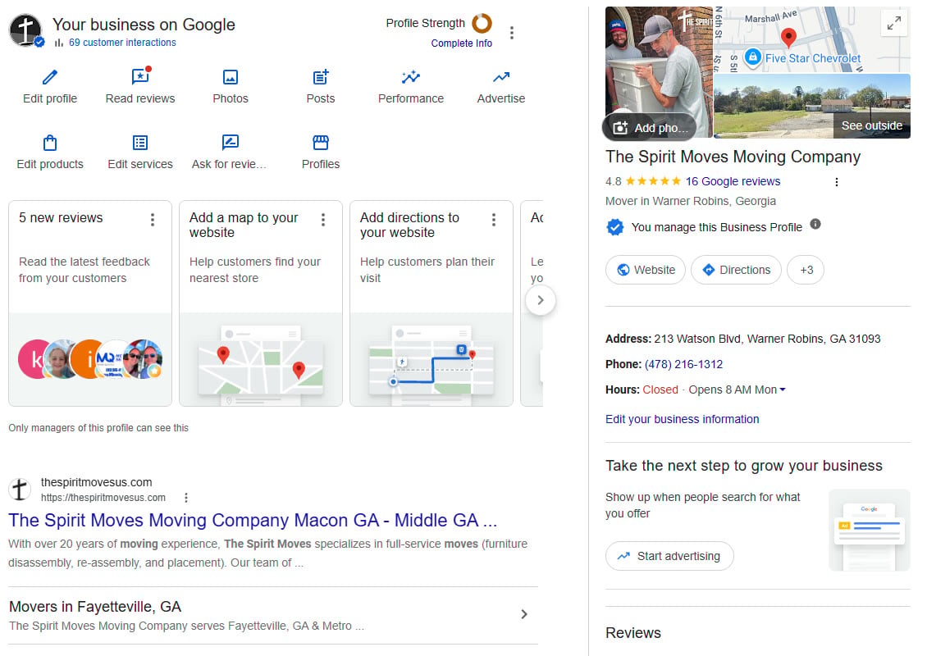
Task: Click the business logo avatar
Action: point(25,30)
